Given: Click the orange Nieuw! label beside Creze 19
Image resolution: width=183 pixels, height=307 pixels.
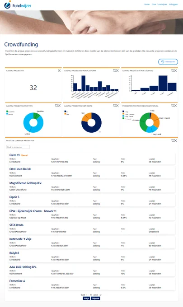Looking at the screenshot, I should click(24, 155).
